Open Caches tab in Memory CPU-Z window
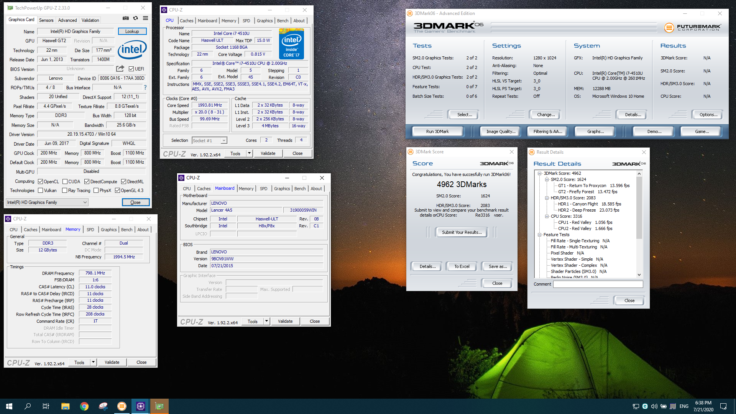736x414 pixels. pyautogui.click(x=31, y=230)
